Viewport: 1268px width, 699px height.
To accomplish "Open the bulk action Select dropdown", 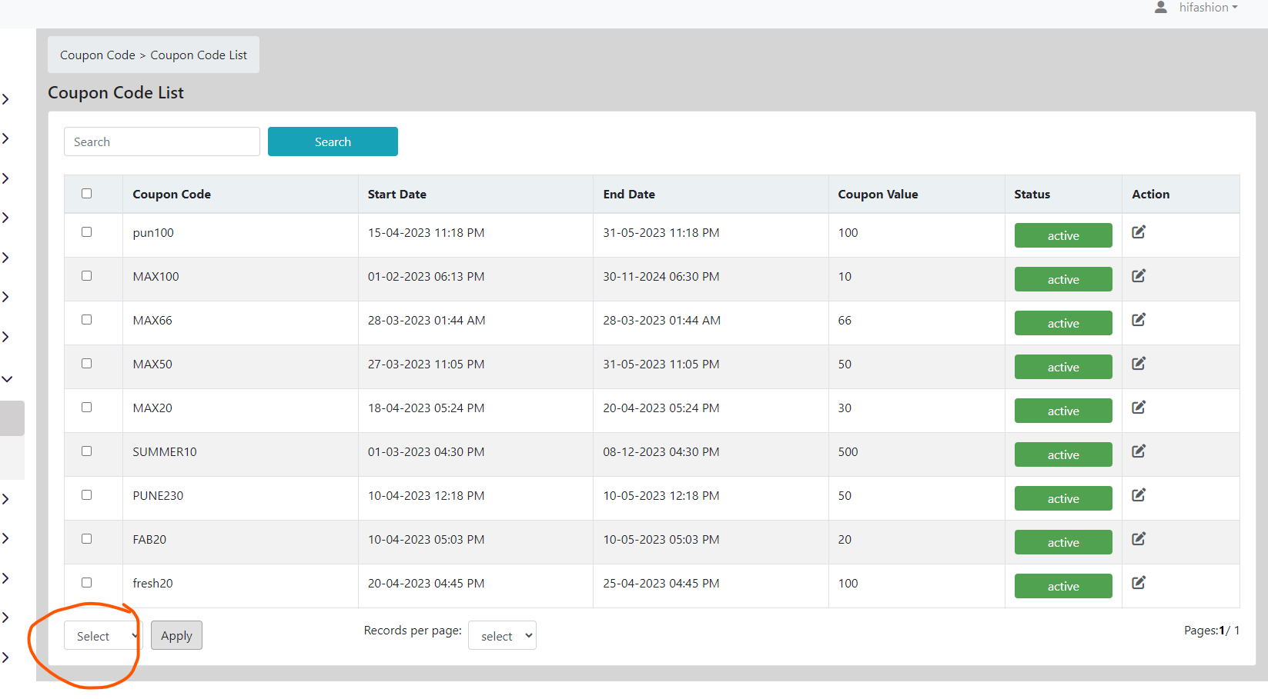I will 102,635.
